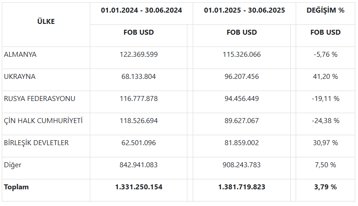The width and height of the screenshot is (358, 206).
Task: Select the 30,97 % change cell
Action: [325, 143]
